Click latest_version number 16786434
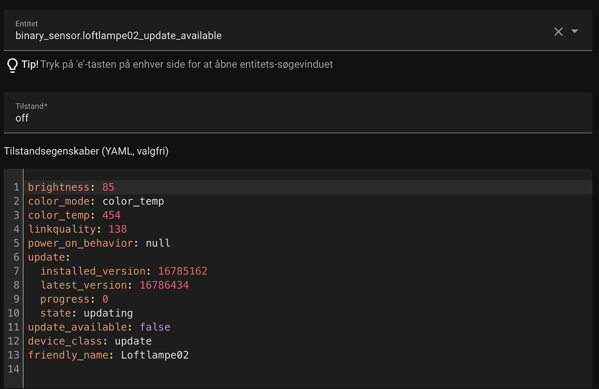 (164, 285)
